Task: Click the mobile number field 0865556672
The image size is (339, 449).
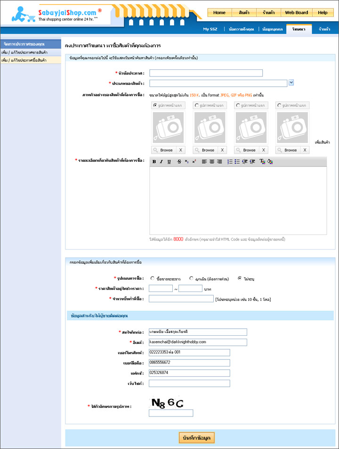Action: (x=189, y=363)
